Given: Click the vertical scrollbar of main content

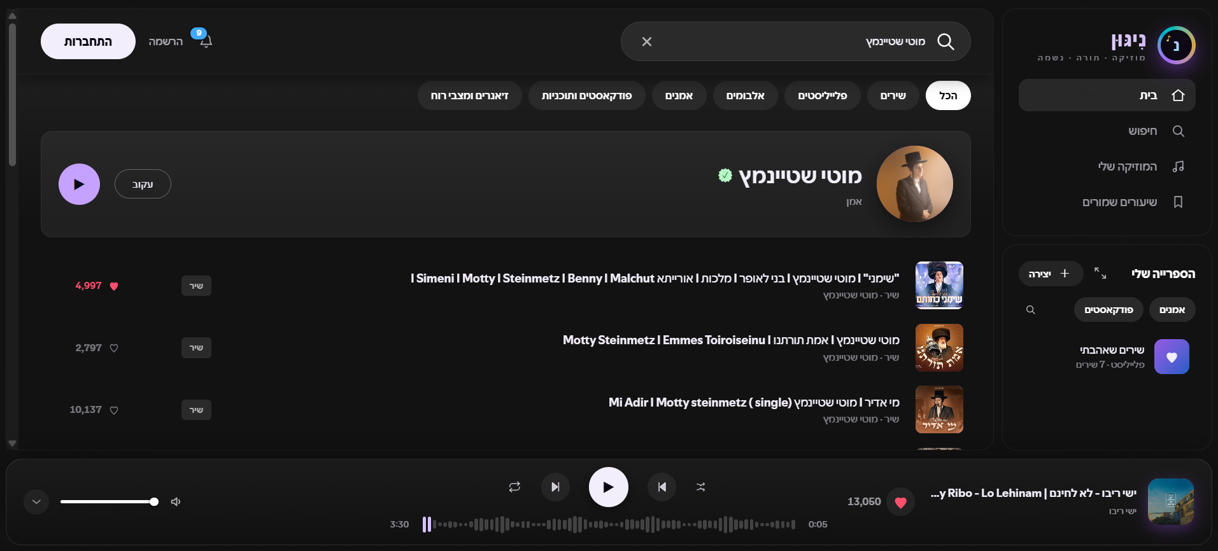Looking at the screenshot, I should point(12,94).
